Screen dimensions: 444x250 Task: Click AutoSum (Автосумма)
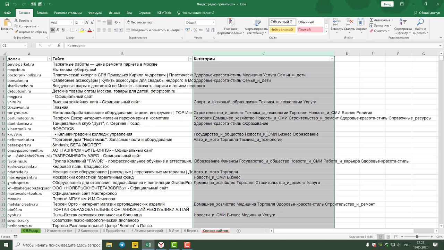tap(380, 20)
